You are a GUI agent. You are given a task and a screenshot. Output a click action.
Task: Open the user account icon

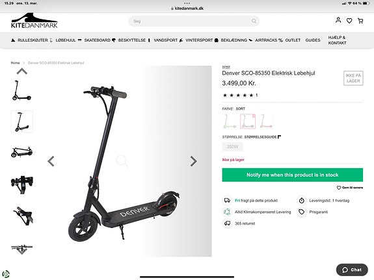pos(338,20)
